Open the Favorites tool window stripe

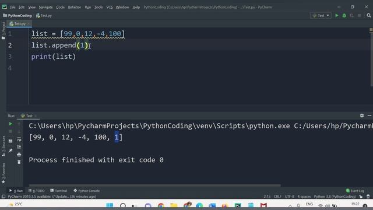(x=3, y=173)
